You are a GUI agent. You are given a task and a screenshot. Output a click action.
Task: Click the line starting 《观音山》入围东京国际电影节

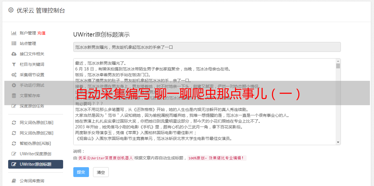(x=154, y=138)
